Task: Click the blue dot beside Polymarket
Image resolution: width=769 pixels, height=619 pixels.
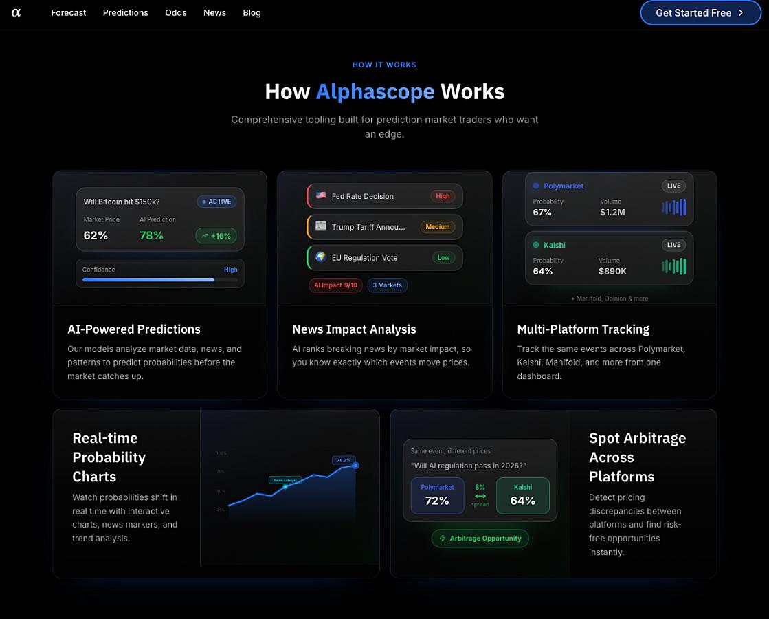Action: (x=536, y=186)
